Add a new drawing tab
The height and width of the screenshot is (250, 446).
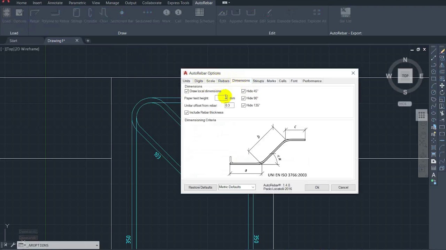coord(88,41)
